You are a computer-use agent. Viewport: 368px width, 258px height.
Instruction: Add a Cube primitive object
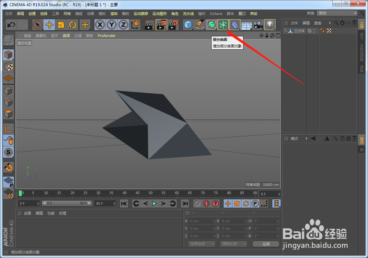(188, 25)
